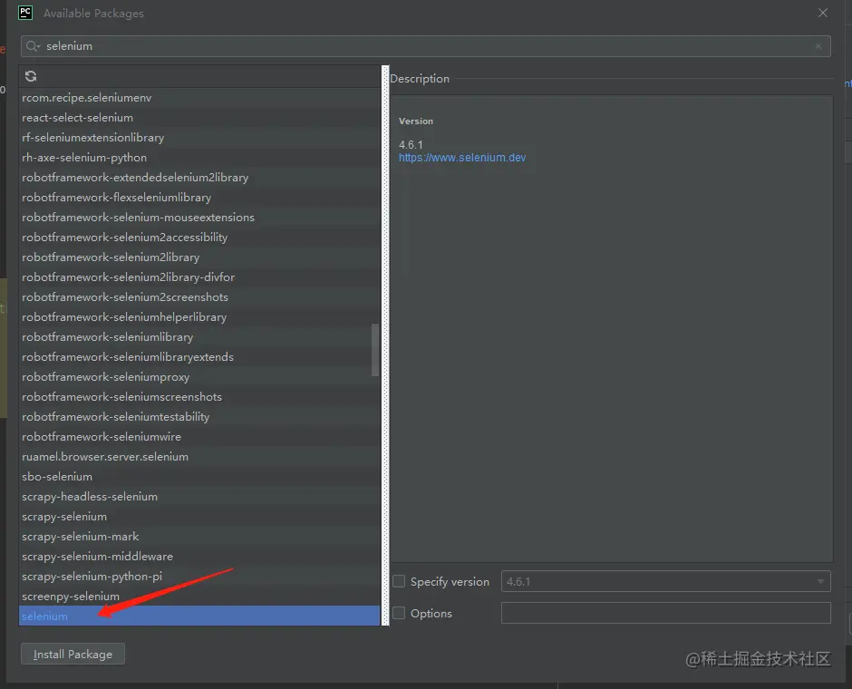
Task: Select scrapy-selenium-python-pi package
Action: pos(199,576)
